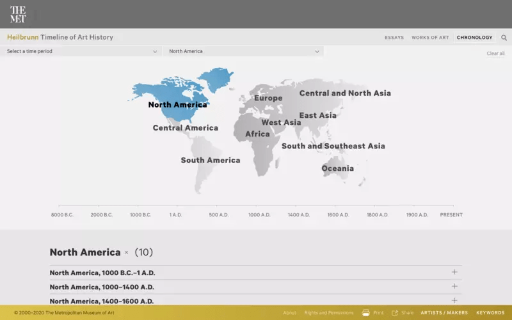Click the Clear all link
This screenshot has width=512, height=320.
point(495,54)
